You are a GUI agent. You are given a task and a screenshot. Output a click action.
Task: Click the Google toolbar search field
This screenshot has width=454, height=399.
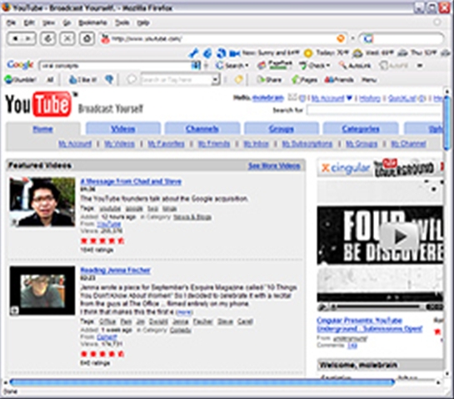[x=116, y=66]
